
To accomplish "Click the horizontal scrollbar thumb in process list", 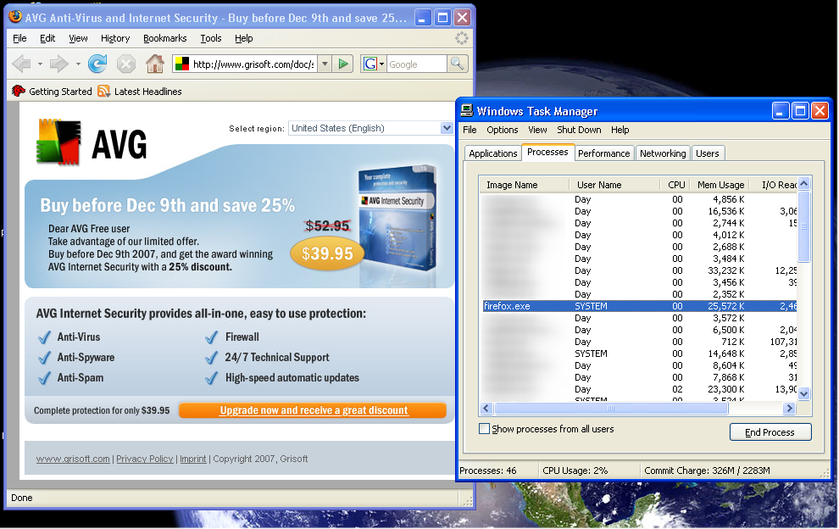I will 611,409.
